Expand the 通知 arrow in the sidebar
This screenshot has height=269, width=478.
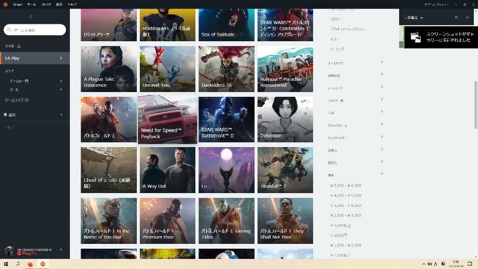61,115
